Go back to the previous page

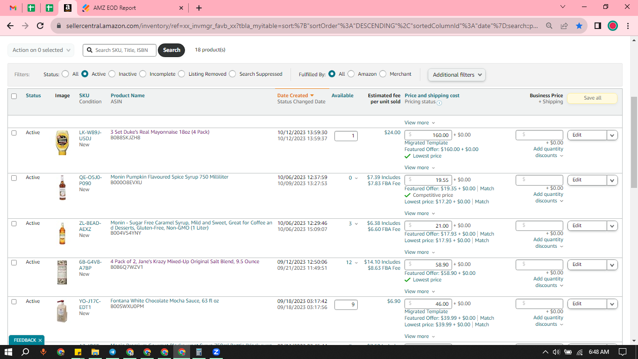pos(10,26)
